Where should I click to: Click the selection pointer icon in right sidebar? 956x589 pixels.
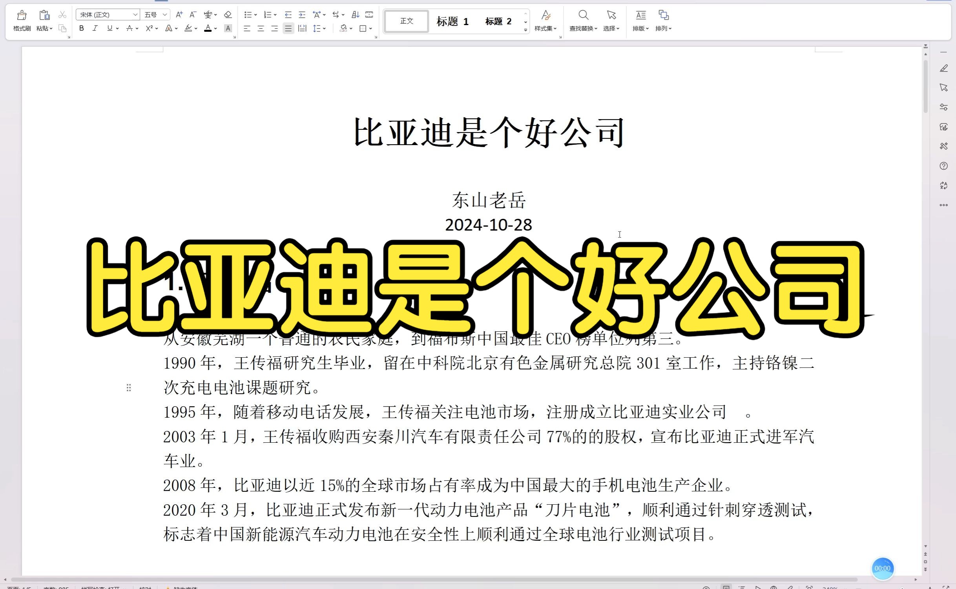click(944, 87)
